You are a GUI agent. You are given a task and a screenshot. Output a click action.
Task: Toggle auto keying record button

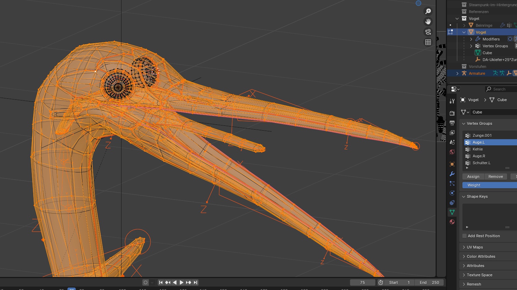click(146, 282)
